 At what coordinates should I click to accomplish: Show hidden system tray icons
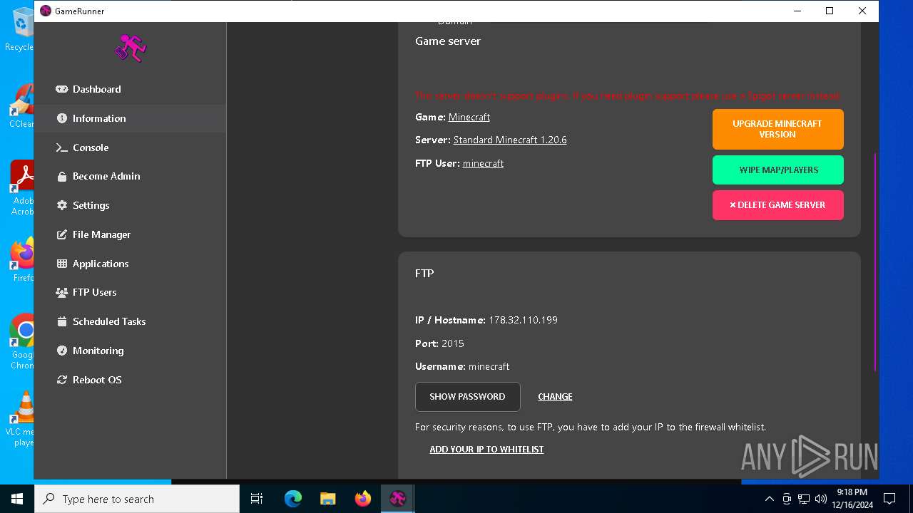[x=769, y=499]
